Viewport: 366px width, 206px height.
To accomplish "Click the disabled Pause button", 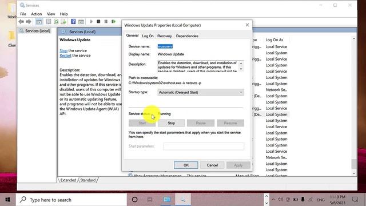I will (201, 123).
